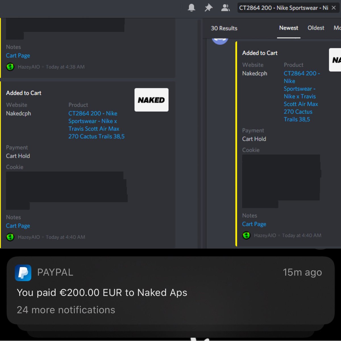Switch to the Oldest results tab
Viewport: 341px width, 341px height.
point(316,28)
